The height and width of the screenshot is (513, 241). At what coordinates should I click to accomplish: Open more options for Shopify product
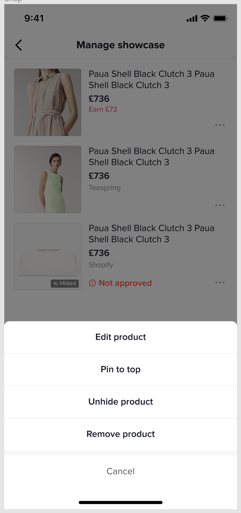(x=220, y=282)
